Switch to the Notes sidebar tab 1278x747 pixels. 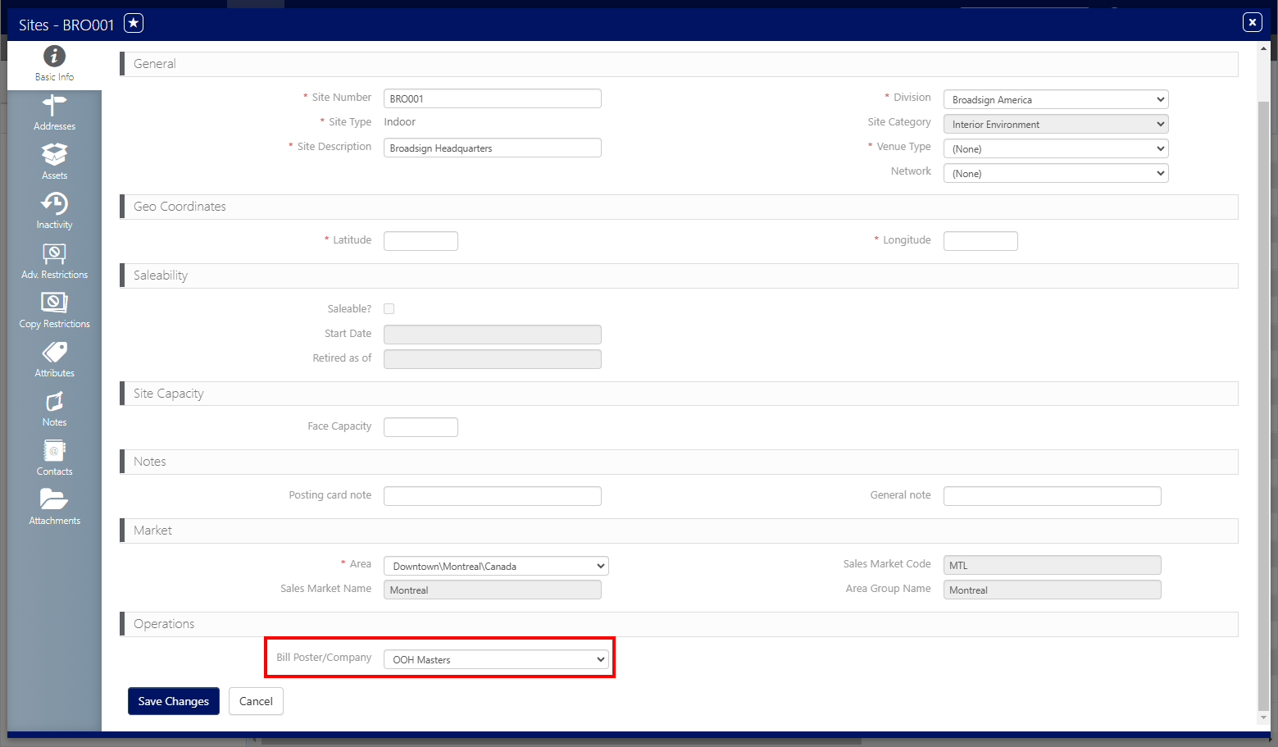(x=54, y=409)
